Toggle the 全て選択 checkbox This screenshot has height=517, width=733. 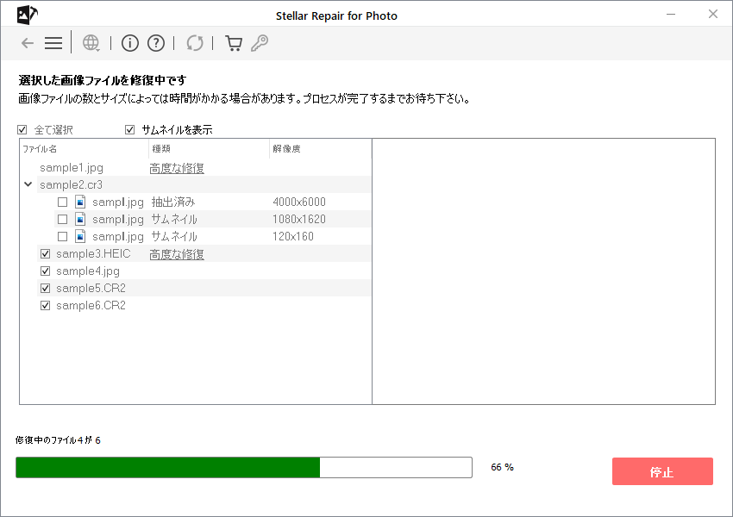click(22, 129)
